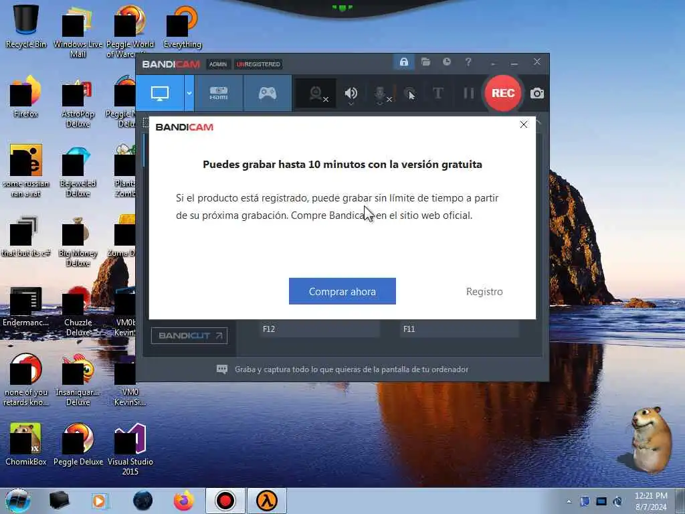Open Big Money Deluxe desktop icon
This screenshot has width=685, height=514.
click(78, 241)
